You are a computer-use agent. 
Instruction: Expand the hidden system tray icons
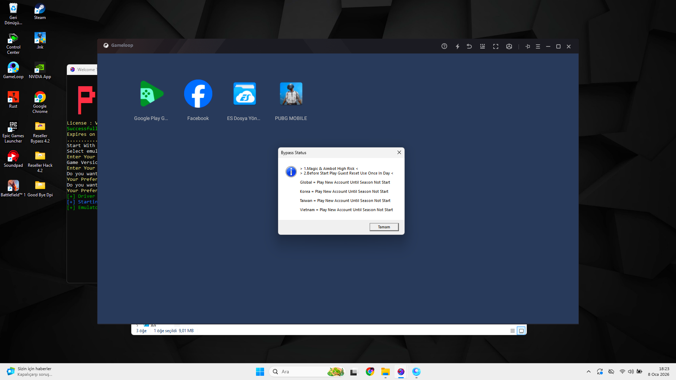589,372
